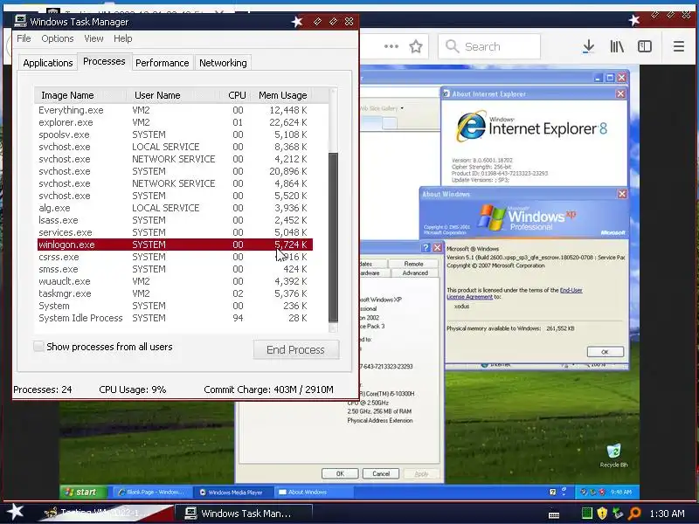699x524 pixels.
Task: Select the explorer.exe process row
Action: [176, 122]
